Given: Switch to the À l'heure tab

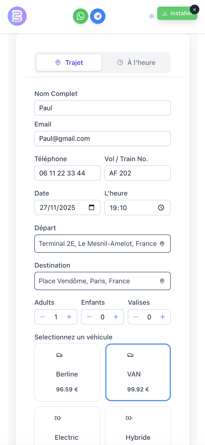Looking at the screenshot, I should 136,62.
